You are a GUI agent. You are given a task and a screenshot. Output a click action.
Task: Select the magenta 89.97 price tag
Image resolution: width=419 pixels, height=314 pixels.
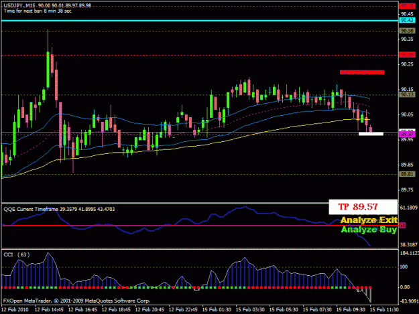click(407, 135)
